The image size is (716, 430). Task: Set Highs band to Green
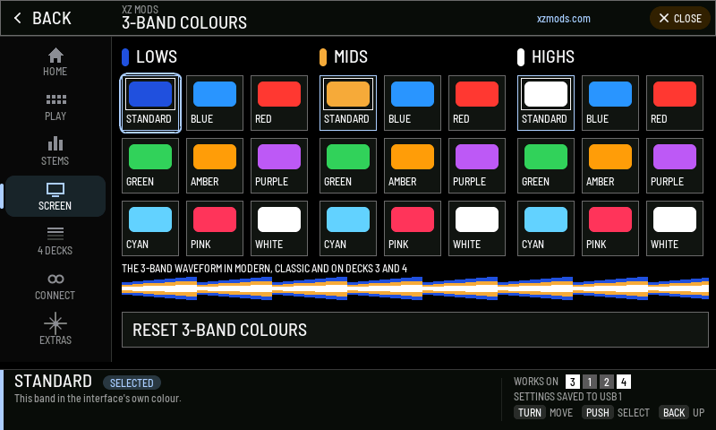coord(546,166)
